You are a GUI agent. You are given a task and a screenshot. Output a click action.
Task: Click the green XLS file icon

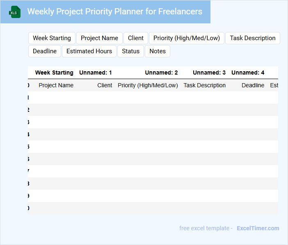coord(15,12)
